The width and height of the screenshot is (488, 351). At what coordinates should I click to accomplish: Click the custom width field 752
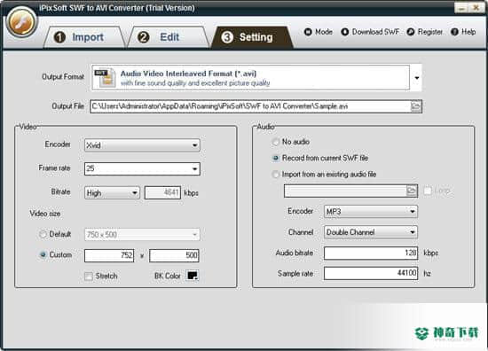[109, 255]
